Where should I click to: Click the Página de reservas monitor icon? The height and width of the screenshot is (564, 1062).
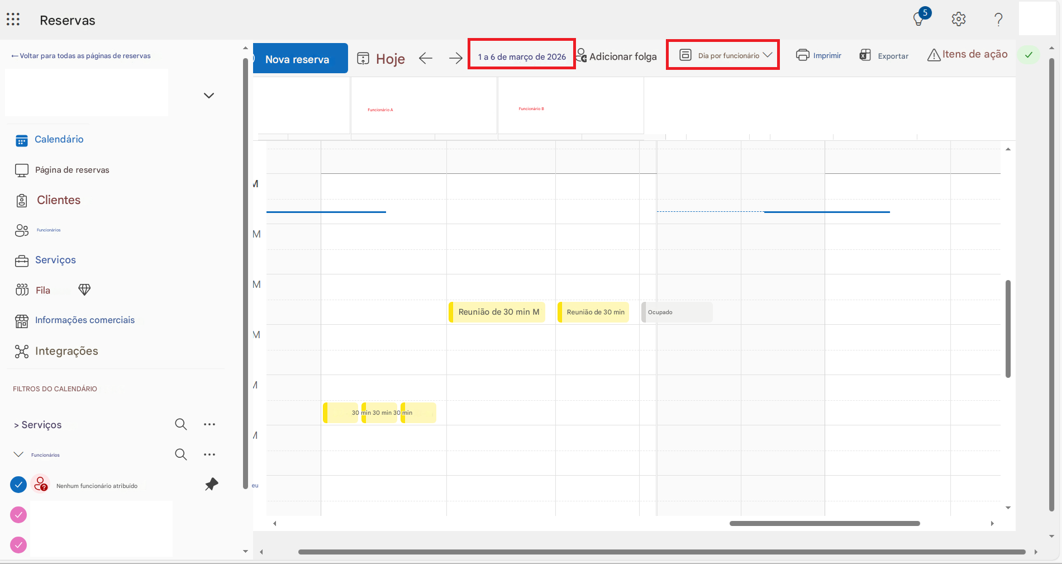(22, 170)
